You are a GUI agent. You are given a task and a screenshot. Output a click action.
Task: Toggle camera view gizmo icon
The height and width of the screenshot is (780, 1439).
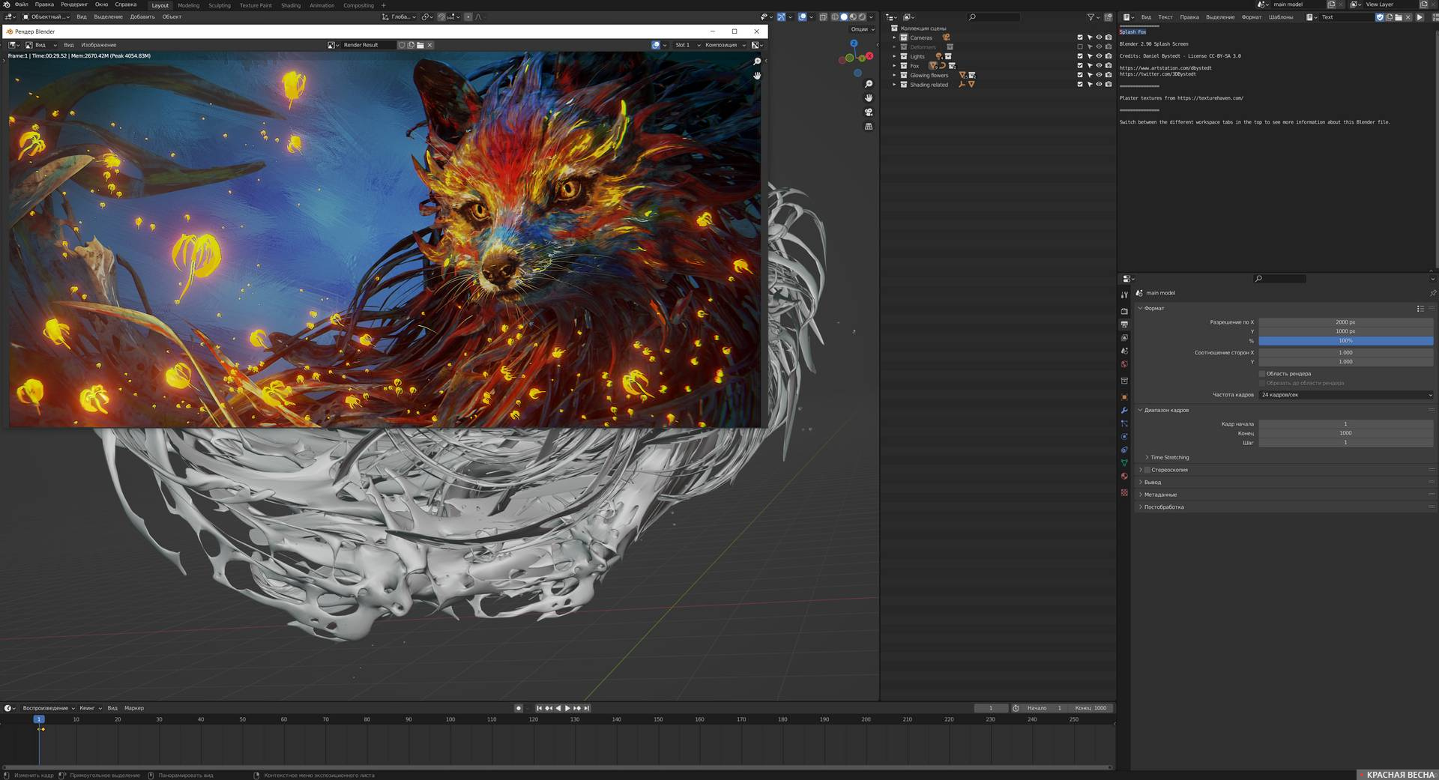[869, 112]
